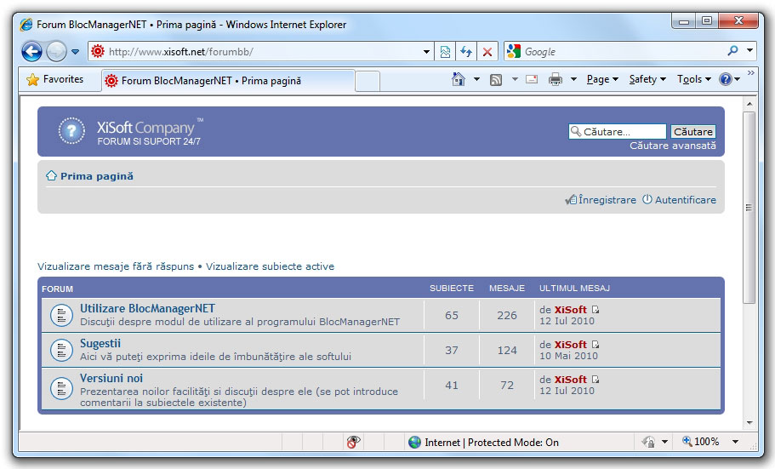The image size is (775, 469).
Task: Click the vertical scrollbar thumb
Action: click(x=749, y=208)
